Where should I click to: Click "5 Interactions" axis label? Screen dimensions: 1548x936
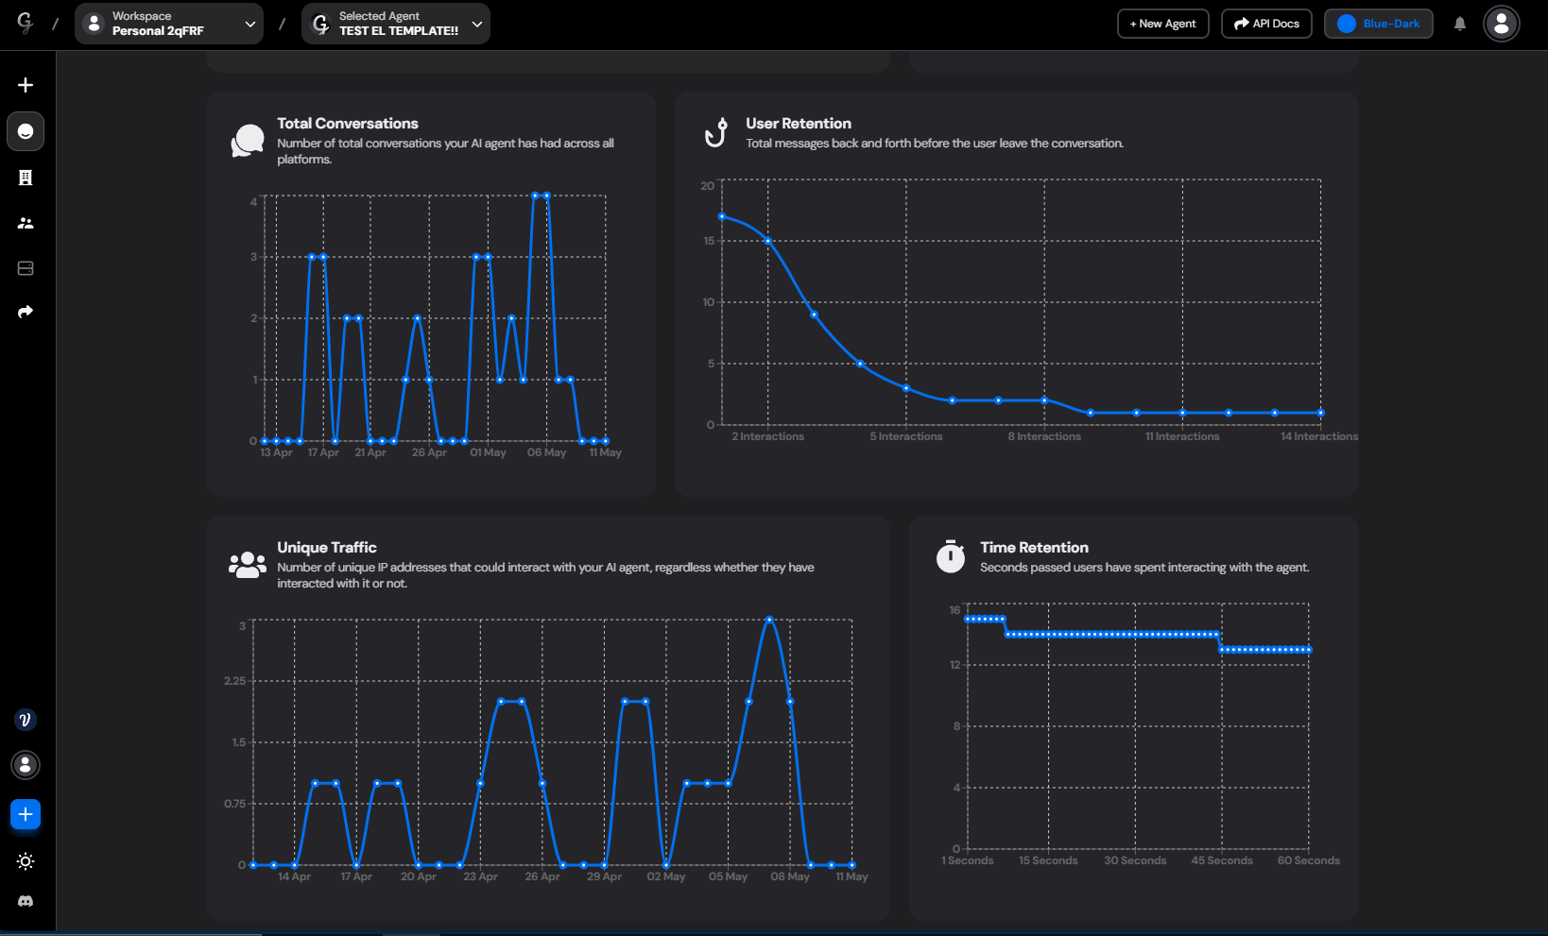(x=906, y=436)
